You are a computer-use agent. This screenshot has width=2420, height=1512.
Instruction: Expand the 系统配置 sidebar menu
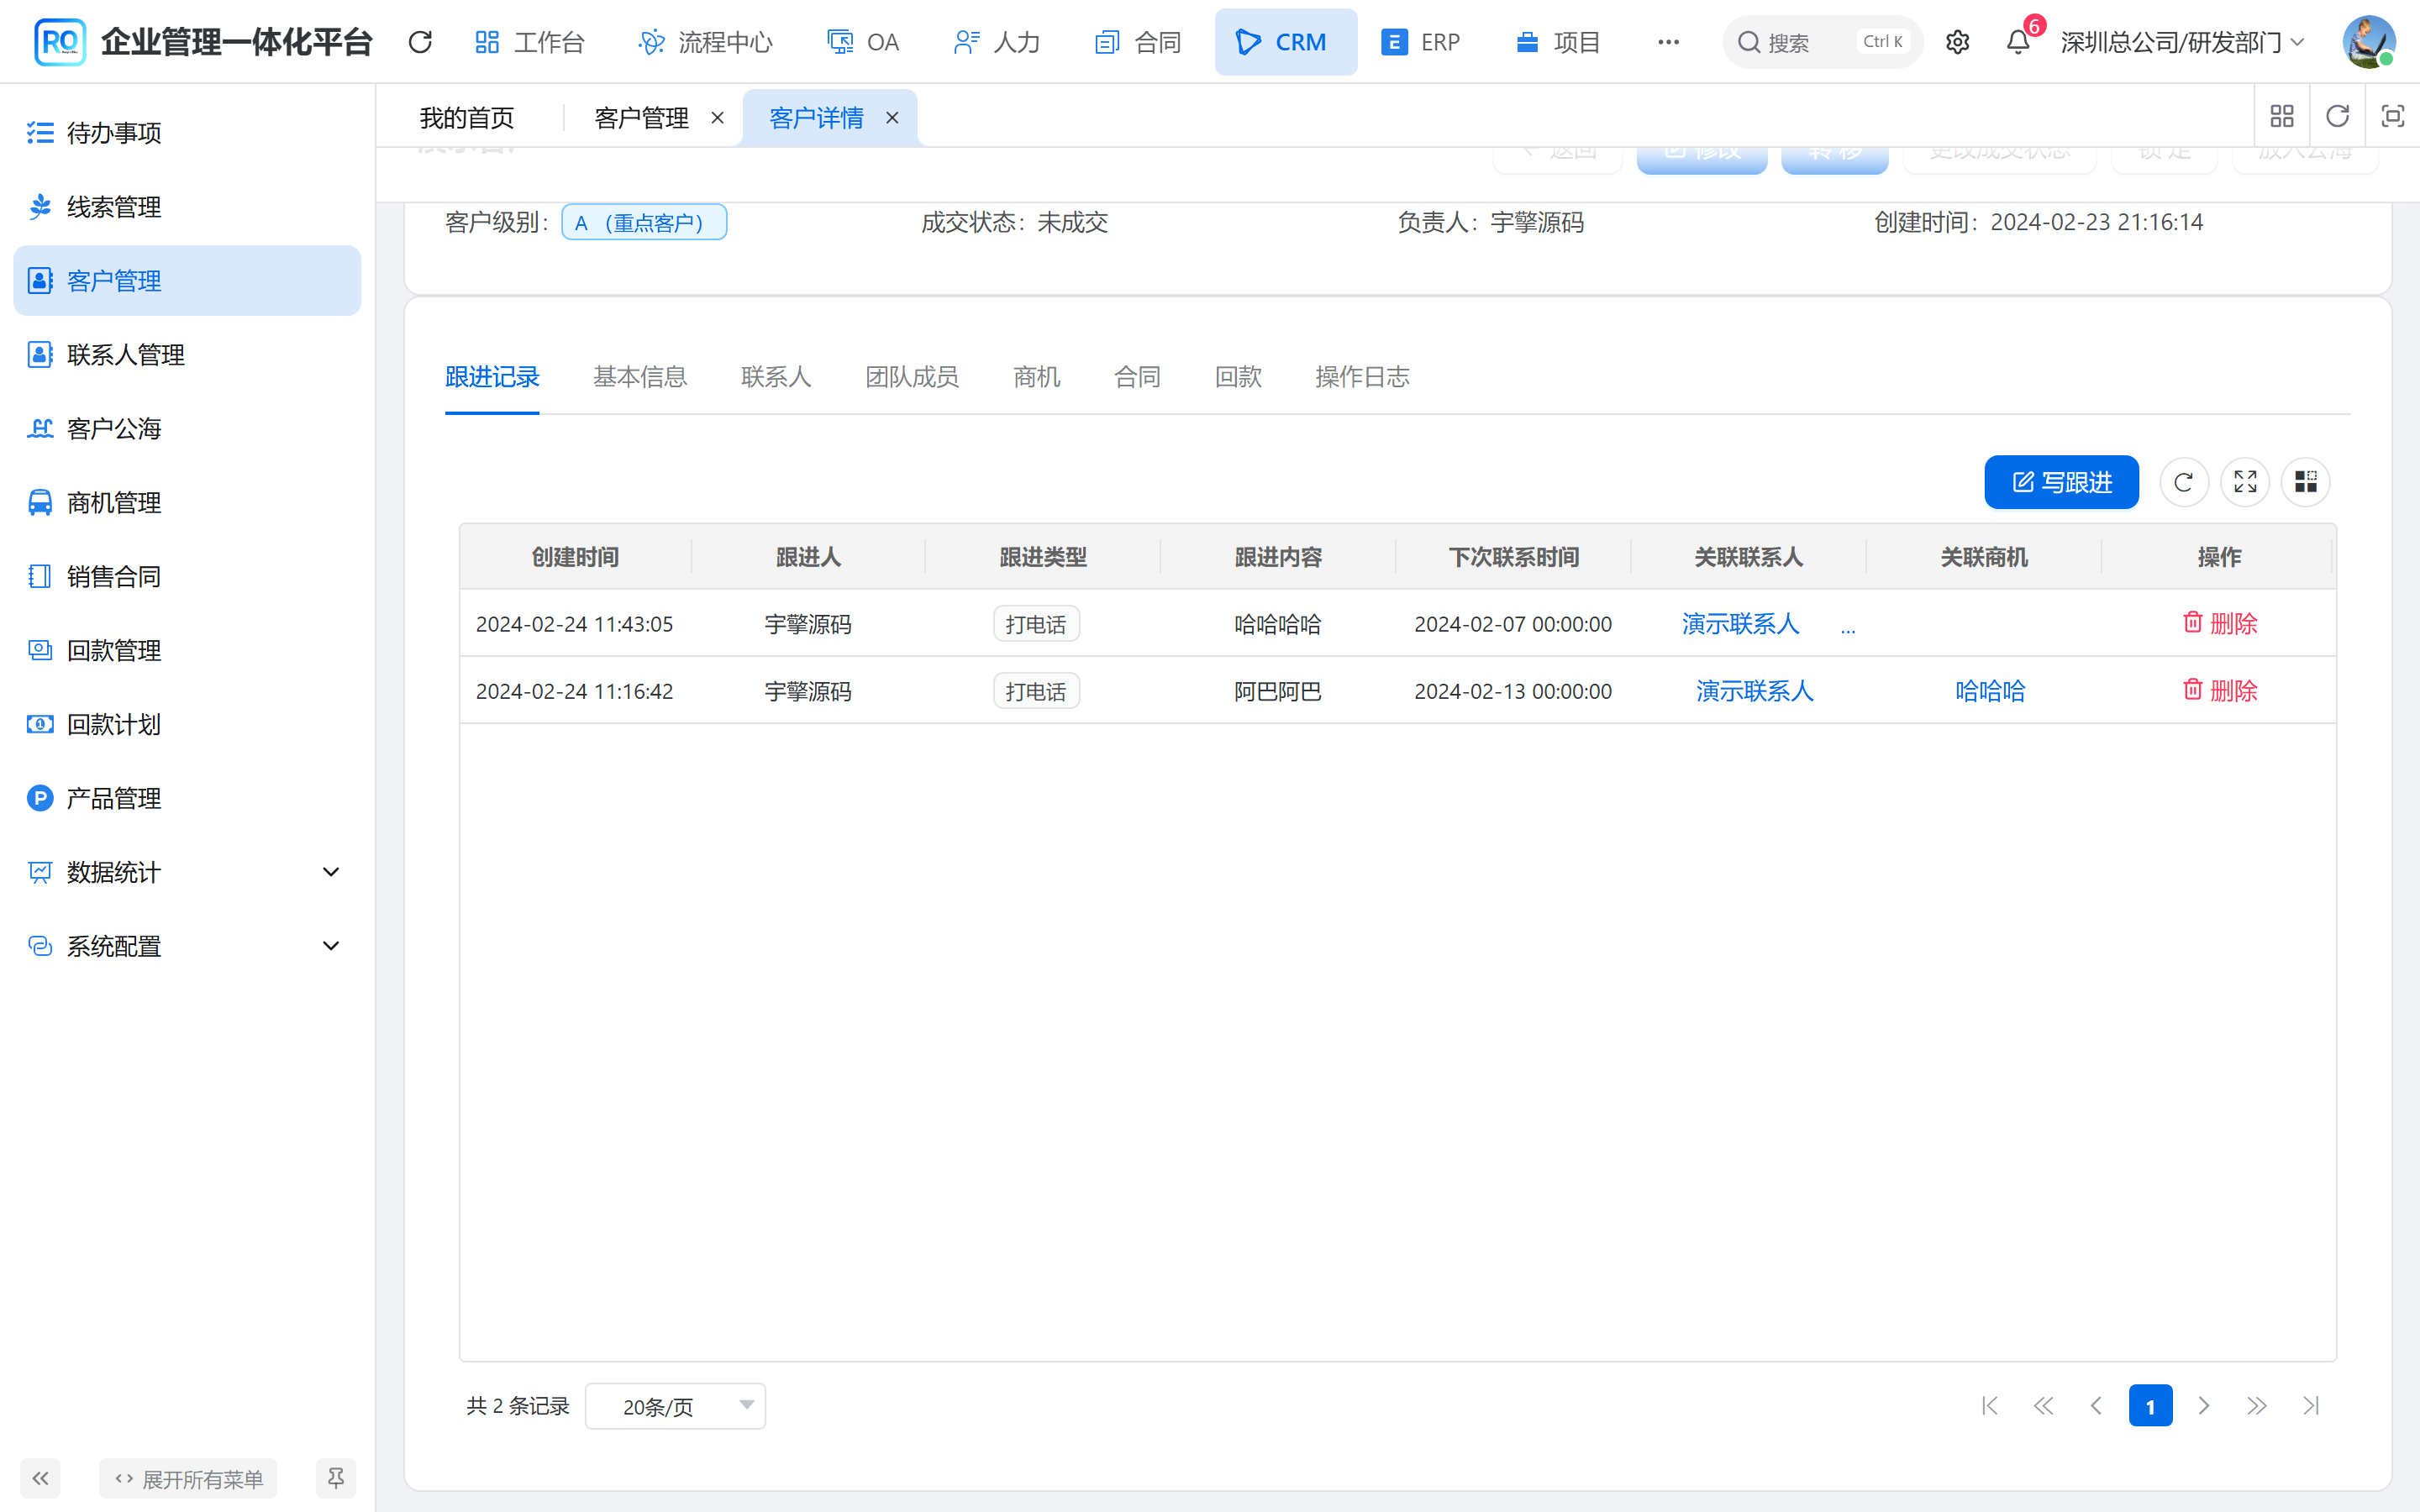click(187, 946)
